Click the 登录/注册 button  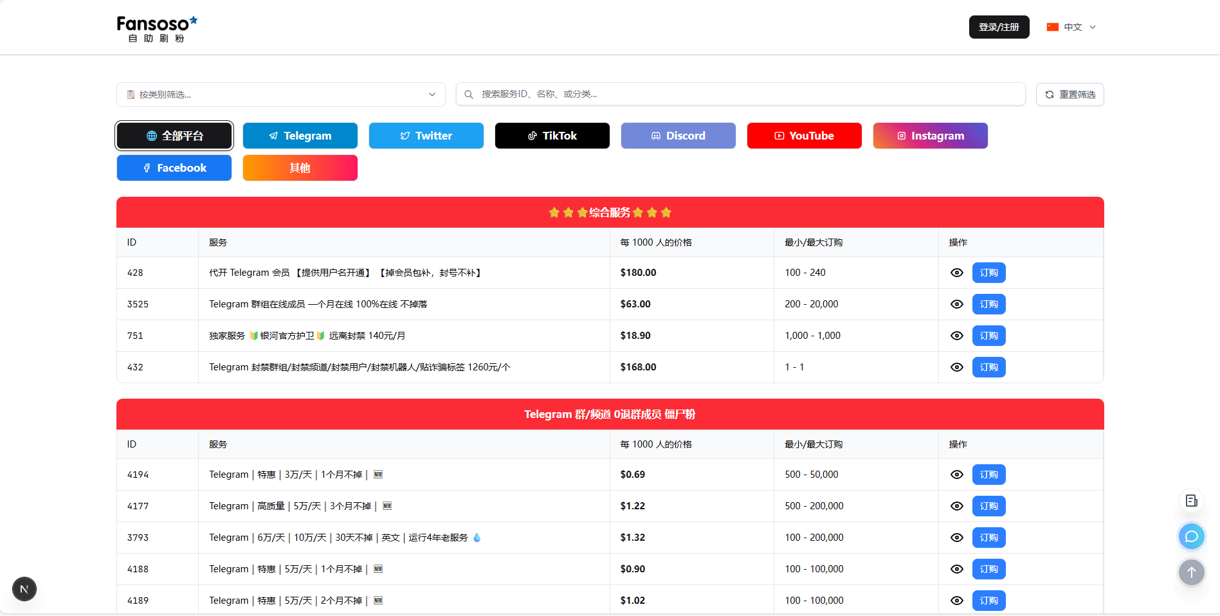coord(999,27)
